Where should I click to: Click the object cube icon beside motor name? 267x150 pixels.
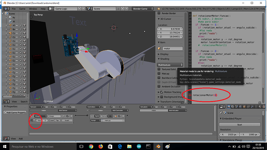159,48
